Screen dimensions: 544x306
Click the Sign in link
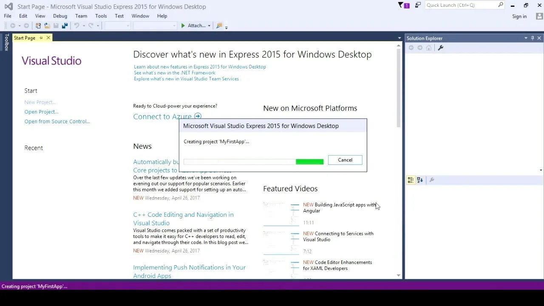tap(519, 16)
